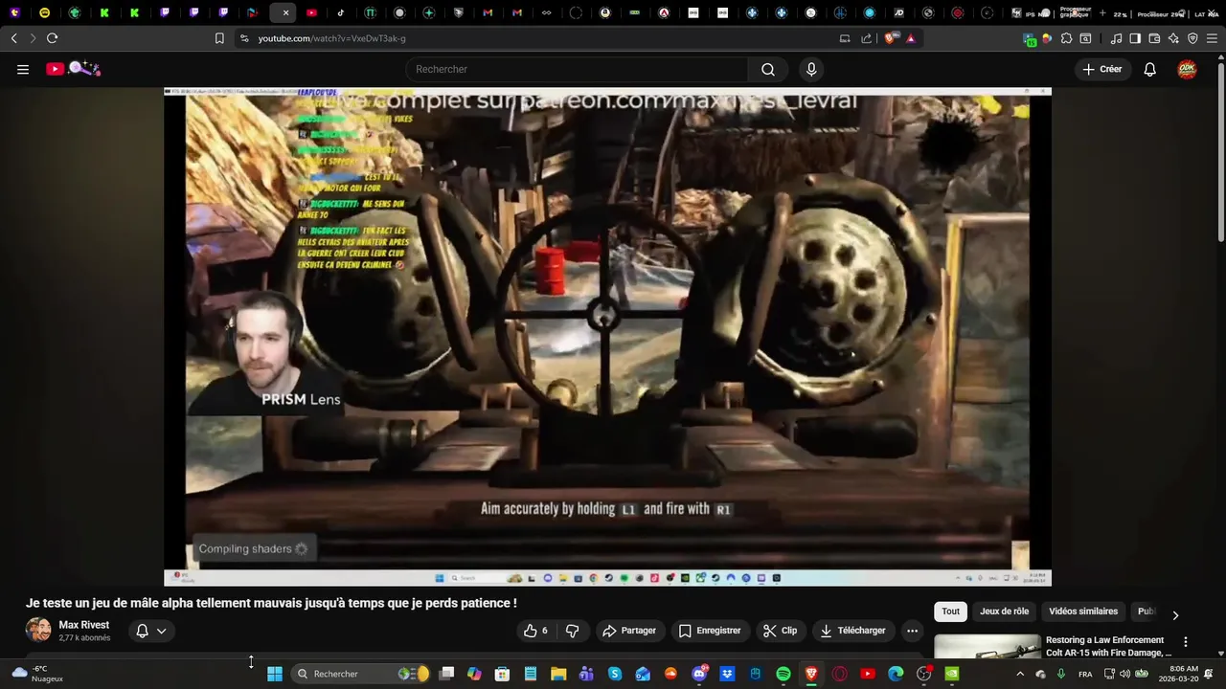Open Brave VPN shield icon

click(1192, 38)
